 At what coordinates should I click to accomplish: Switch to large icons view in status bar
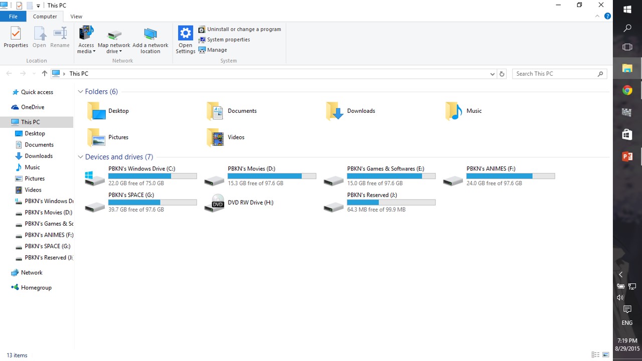606,355
